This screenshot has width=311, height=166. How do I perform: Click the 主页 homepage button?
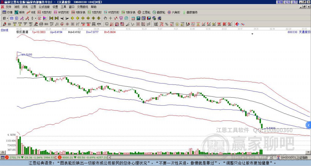tap(295, 2)
